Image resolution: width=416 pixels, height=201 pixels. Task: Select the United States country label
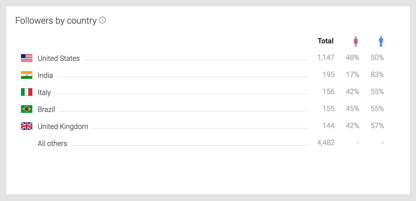[x=59, y=58]
